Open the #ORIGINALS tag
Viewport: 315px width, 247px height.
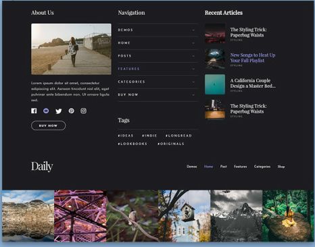(x=171, y=144)
